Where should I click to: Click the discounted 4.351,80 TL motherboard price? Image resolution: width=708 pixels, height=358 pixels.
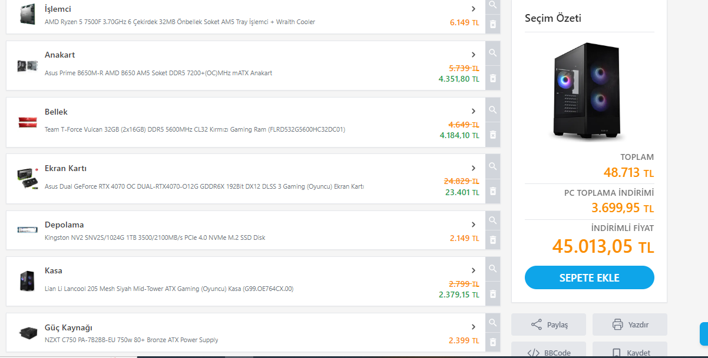pyautogui.click(x=459, y=79)
